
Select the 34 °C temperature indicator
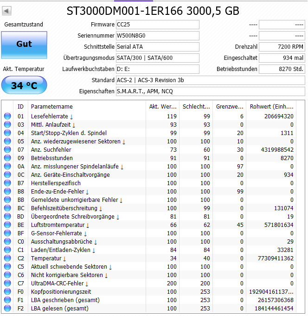(24, 85)
